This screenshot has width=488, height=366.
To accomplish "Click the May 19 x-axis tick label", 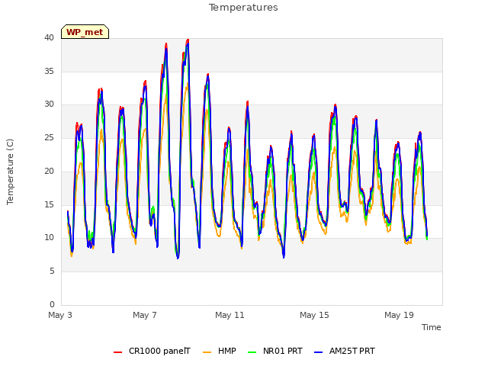I will [399, 315].
